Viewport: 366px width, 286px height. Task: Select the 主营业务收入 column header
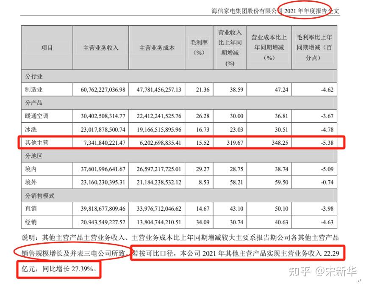coord(100,47)
